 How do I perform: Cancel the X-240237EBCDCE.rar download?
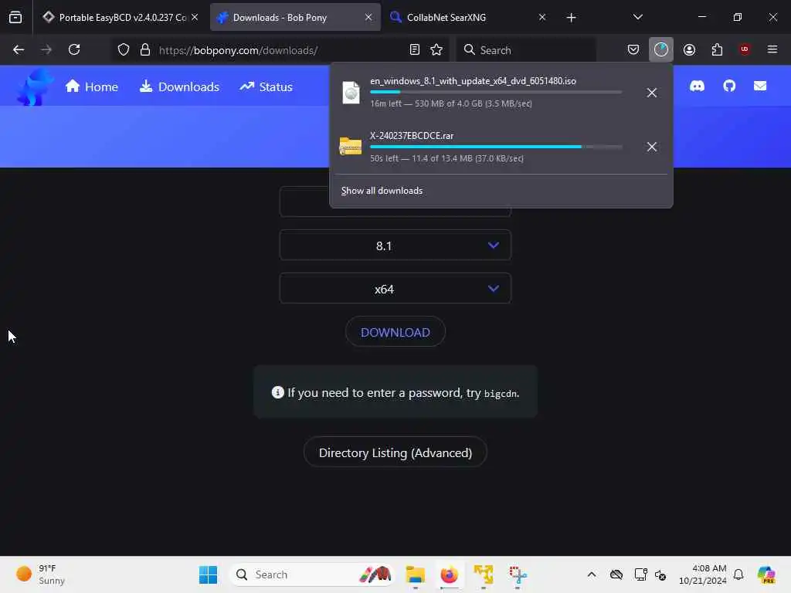click(652, 147)
